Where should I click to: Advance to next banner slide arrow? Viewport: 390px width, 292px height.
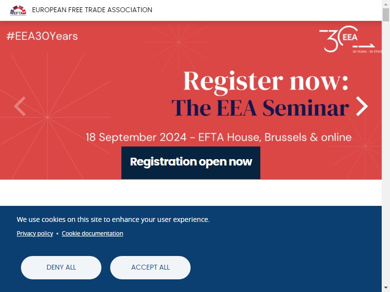[362, 106]
